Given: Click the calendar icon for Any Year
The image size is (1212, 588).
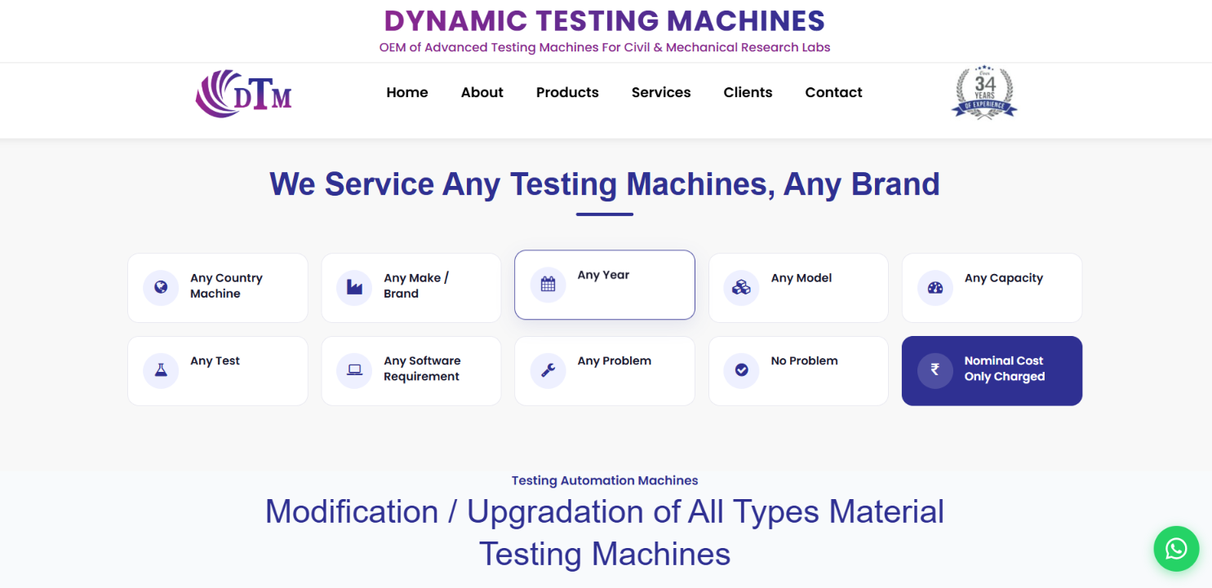Looking at the screenshot, I should [548, 284].
